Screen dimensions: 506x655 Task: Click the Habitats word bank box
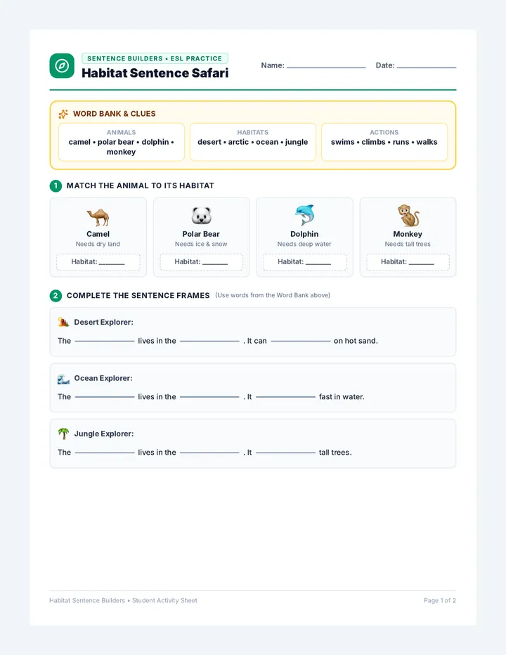tap(253, 142)
